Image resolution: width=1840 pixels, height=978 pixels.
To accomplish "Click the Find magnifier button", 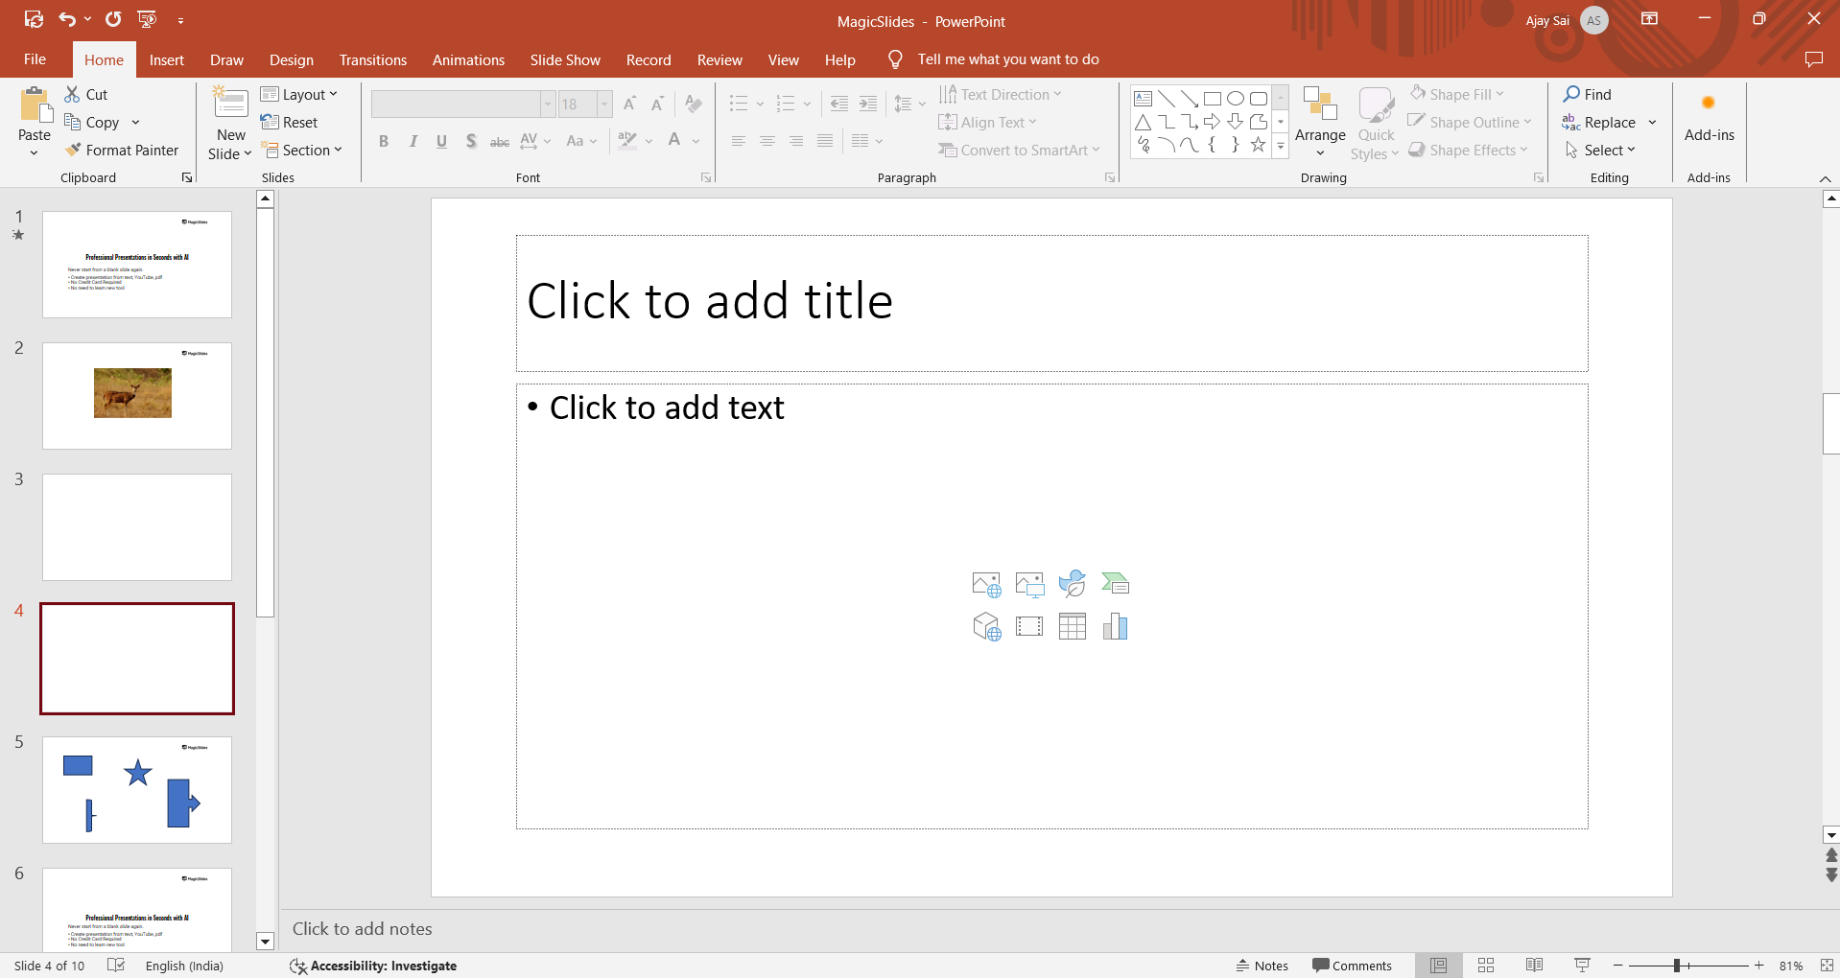I will [1588, 94].
